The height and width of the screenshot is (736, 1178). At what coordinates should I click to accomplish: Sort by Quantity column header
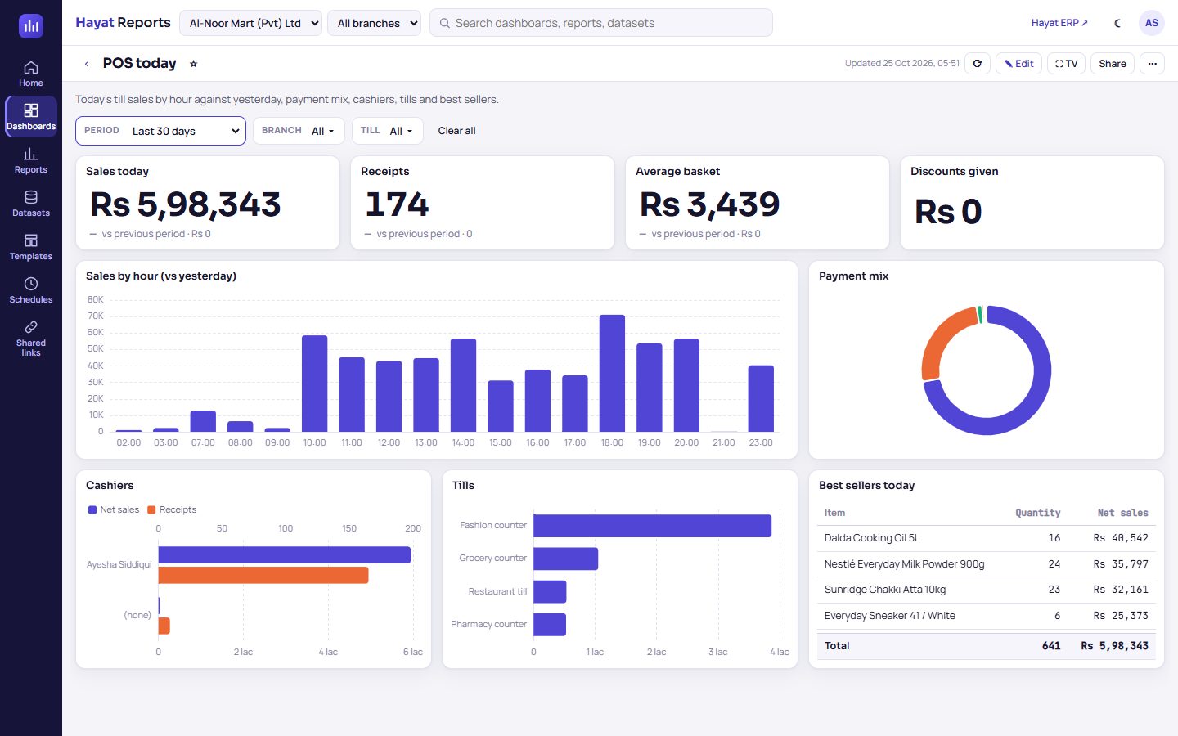click(x=1037, y=513)
